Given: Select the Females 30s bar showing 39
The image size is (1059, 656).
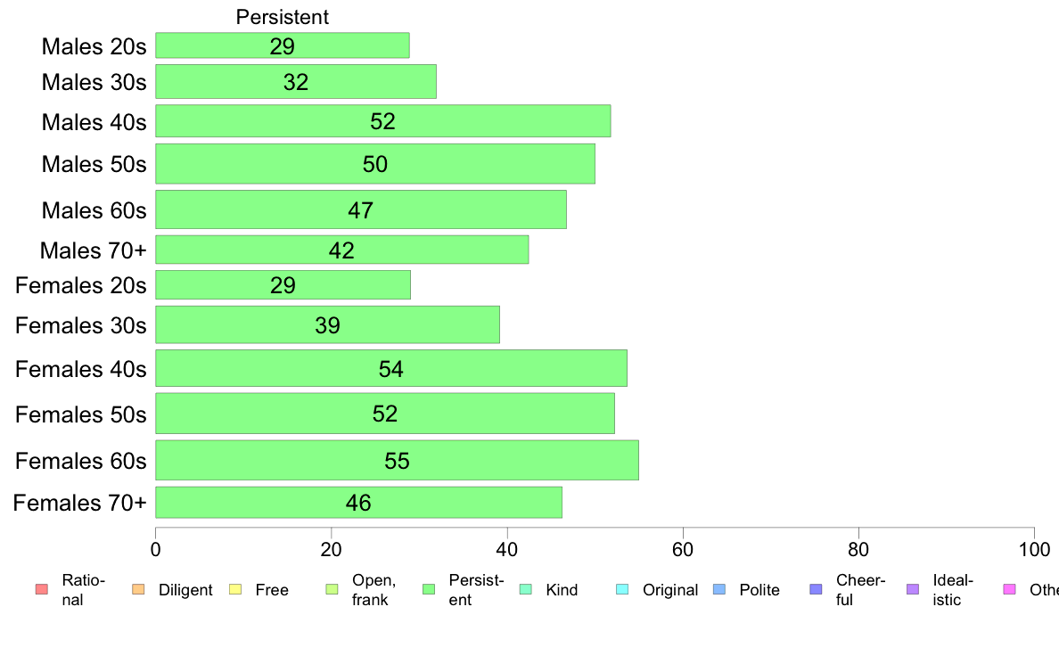Looking at the screenshot, I should pyautogui.click(x=327, y=325).
